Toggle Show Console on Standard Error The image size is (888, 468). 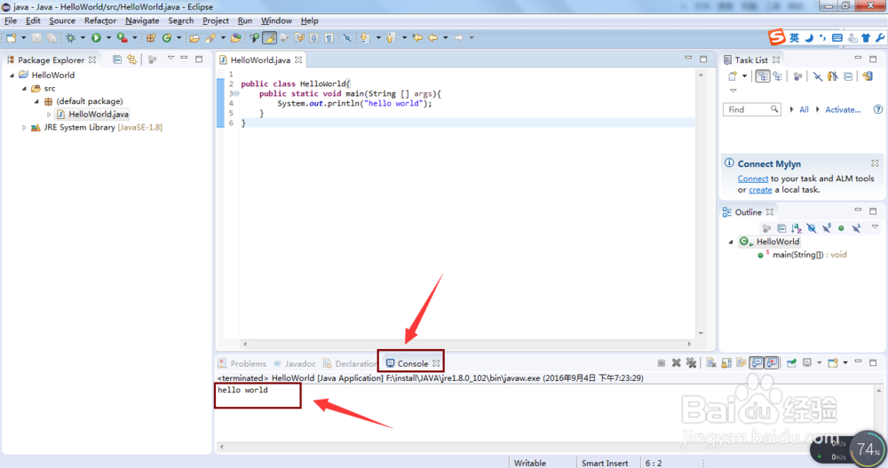click(x=772, y=363)
